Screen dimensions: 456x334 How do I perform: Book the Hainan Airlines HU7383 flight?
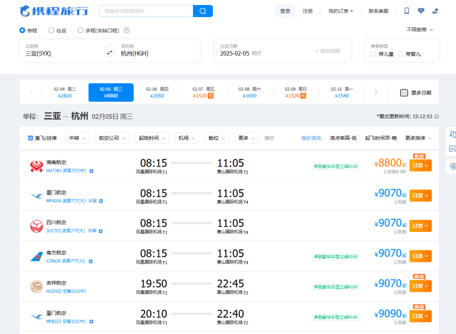421,165
